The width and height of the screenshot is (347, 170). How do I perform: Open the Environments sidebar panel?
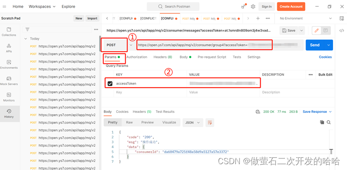click(9, 65)
